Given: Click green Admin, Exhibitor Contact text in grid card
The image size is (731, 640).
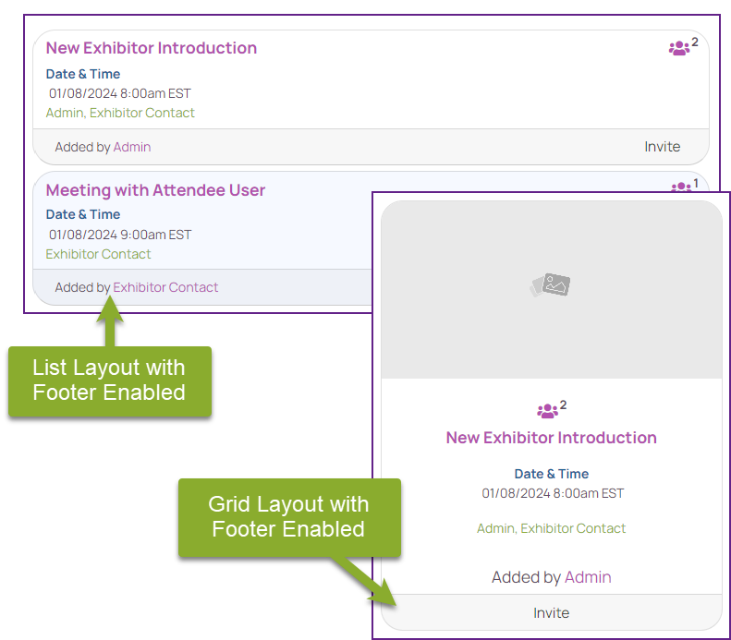Looking at the screenshot, I should 551,528.
